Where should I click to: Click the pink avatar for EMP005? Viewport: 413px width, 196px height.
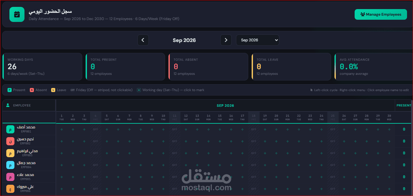coord(10,177)
